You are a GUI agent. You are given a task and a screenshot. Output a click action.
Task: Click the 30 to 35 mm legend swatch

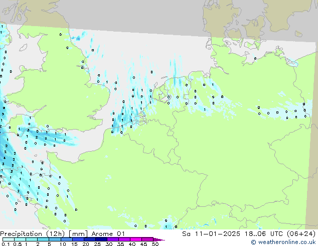tap(112, 239)
